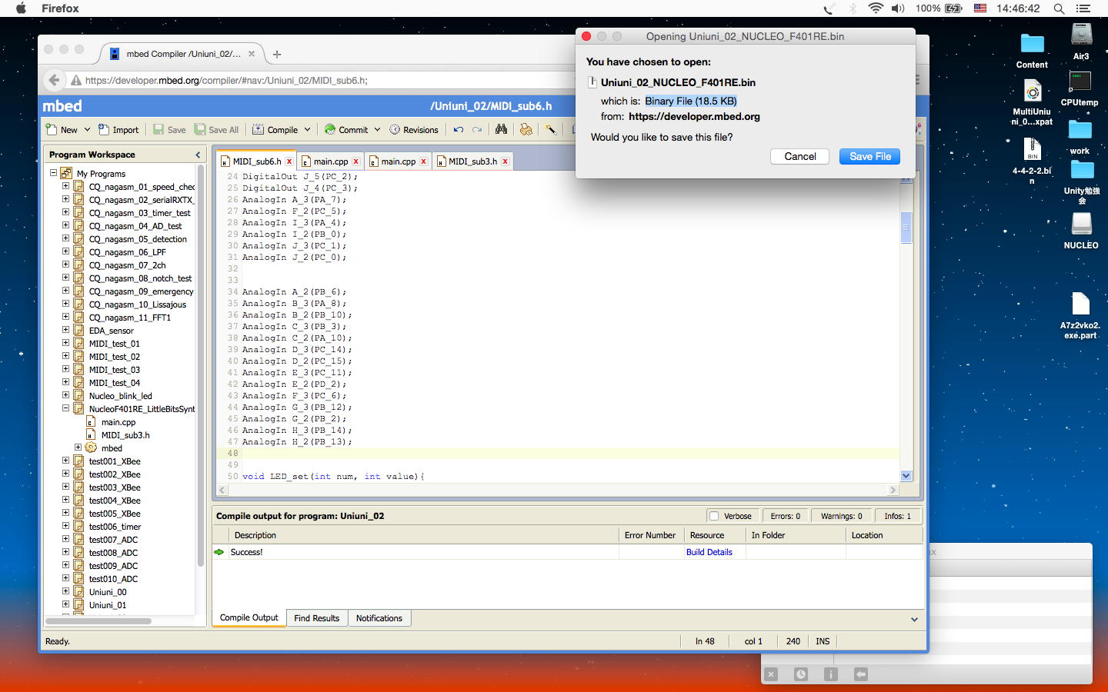1108x692 pixels.
Task: Collapse the NucleoF401RE_LittleBitsSynt program
Action: coord(65,408)
